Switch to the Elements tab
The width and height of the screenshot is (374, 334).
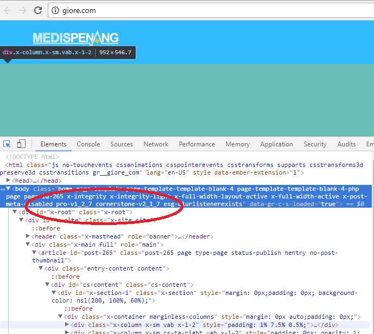pos(53,144)
